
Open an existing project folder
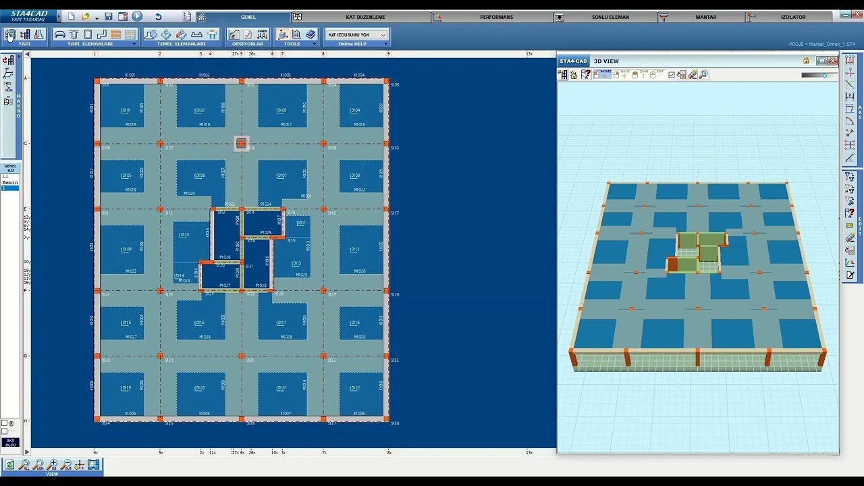pos(86,16)
